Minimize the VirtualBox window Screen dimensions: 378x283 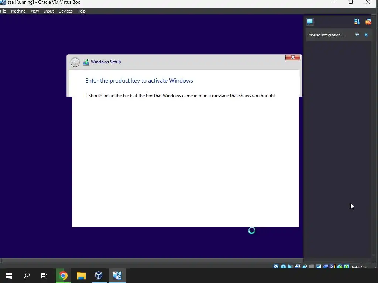(334, 2)
